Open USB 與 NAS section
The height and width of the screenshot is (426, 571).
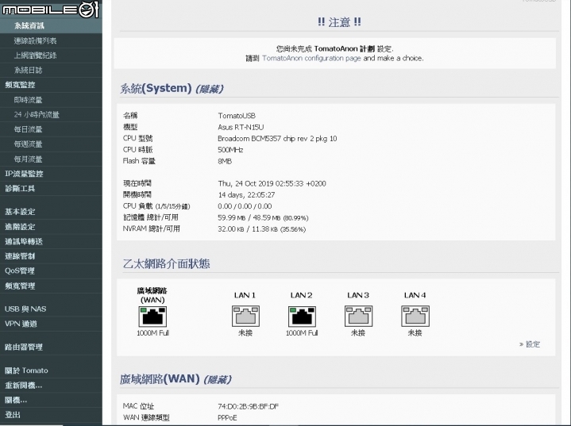coord(25,309)
